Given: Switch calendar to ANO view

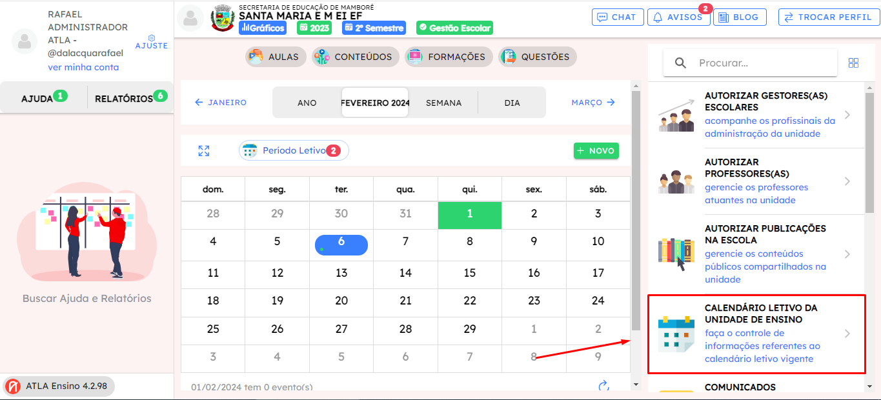Looking at the screenshot, I should tap(307, 103).
